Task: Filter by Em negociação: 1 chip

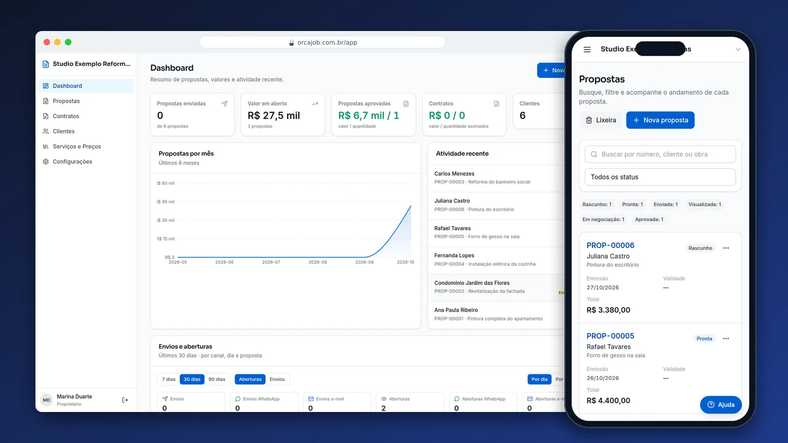Action: pyautogui.click(x=603, y=220)
